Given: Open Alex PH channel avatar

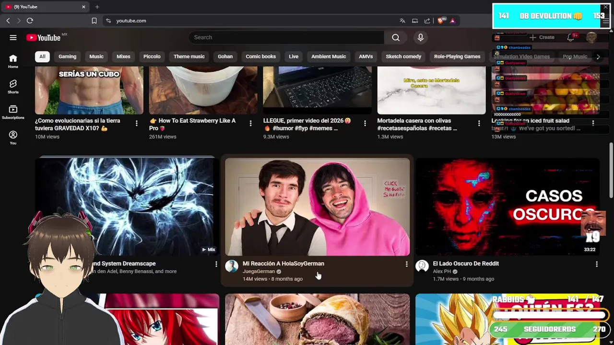Looking at the screenshot, I should click(422, 266).
